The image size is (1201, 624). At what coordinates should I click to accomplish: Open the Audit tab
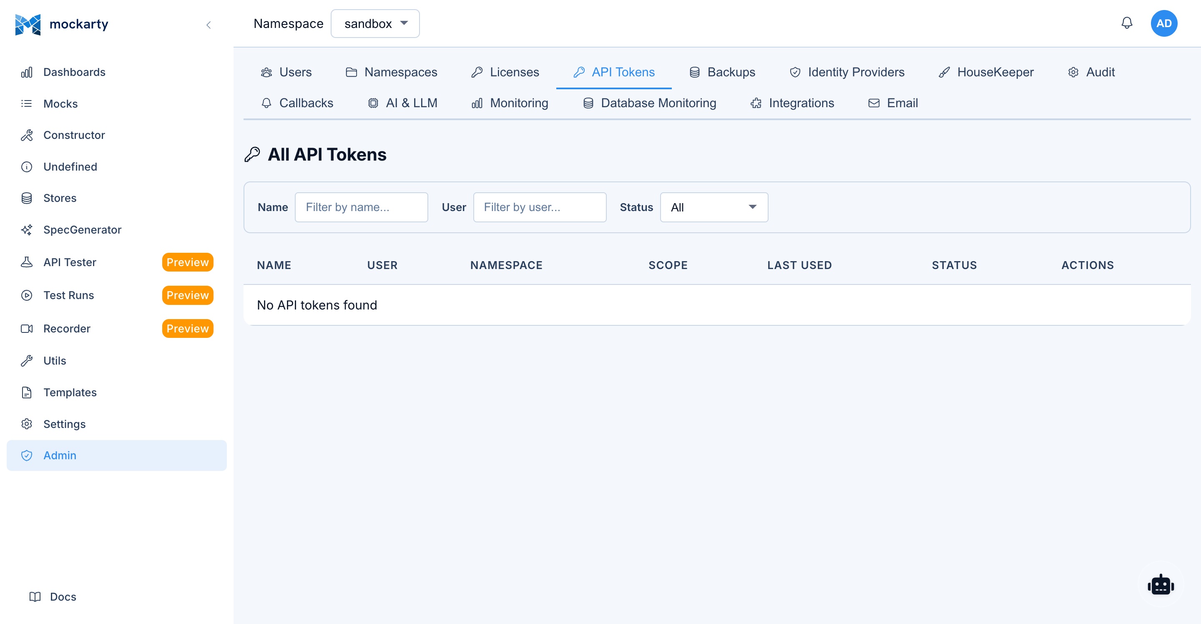(x=1091, y=72)
